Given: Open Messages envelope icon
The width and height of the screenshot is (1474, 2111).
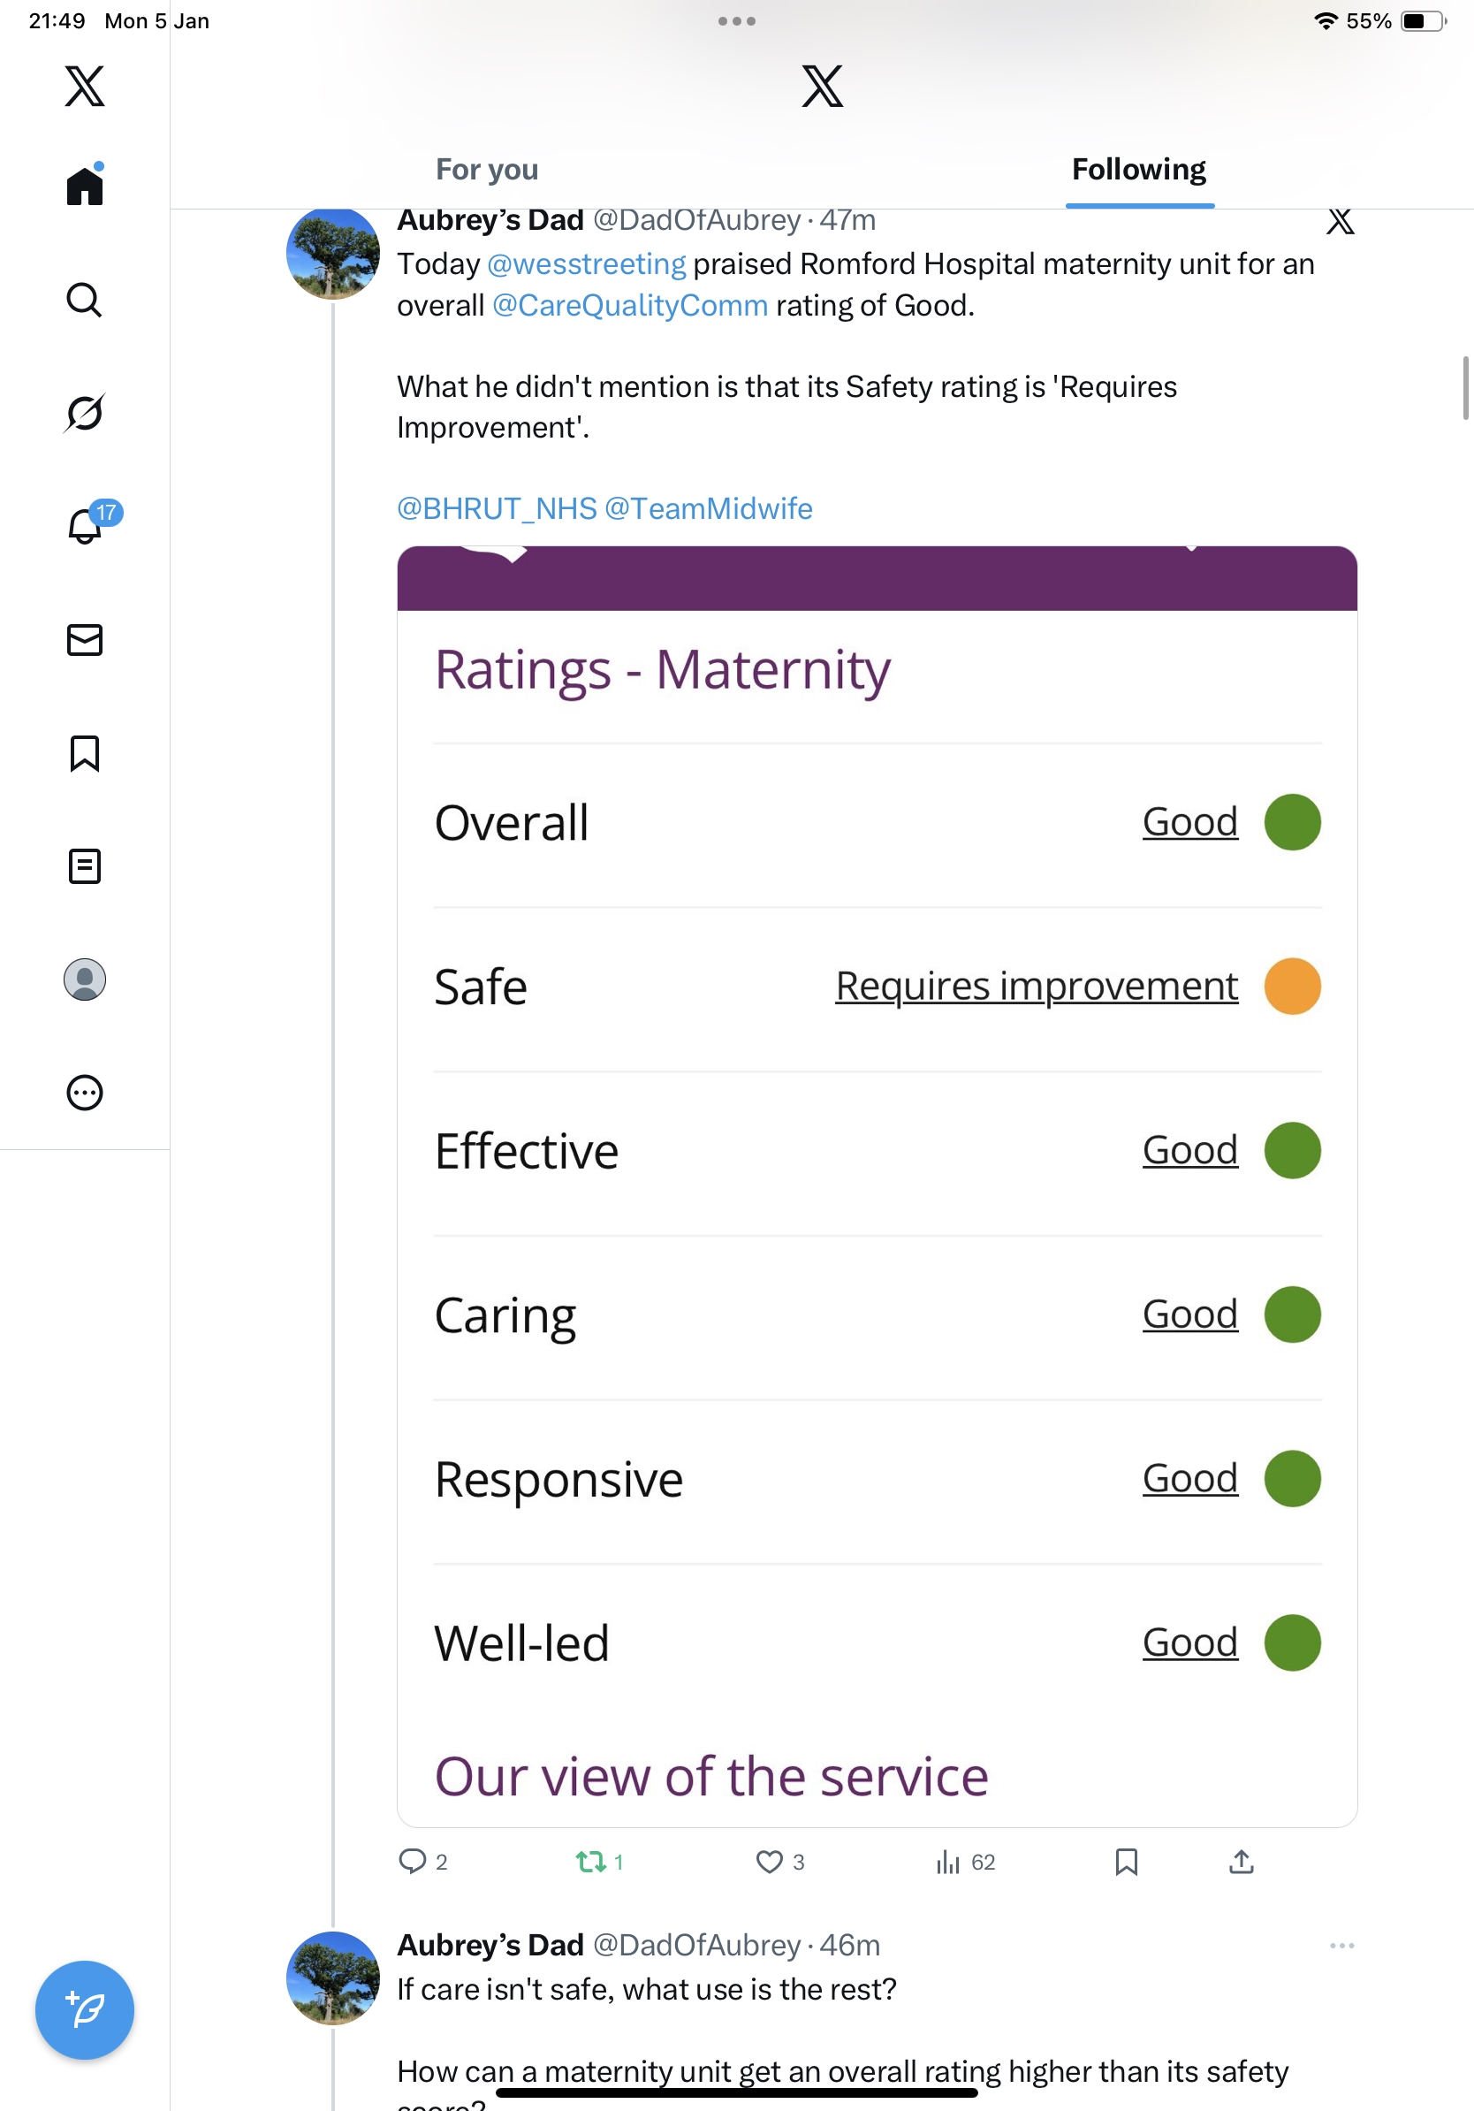Looking at the screenshot, I should pos(85,640).
